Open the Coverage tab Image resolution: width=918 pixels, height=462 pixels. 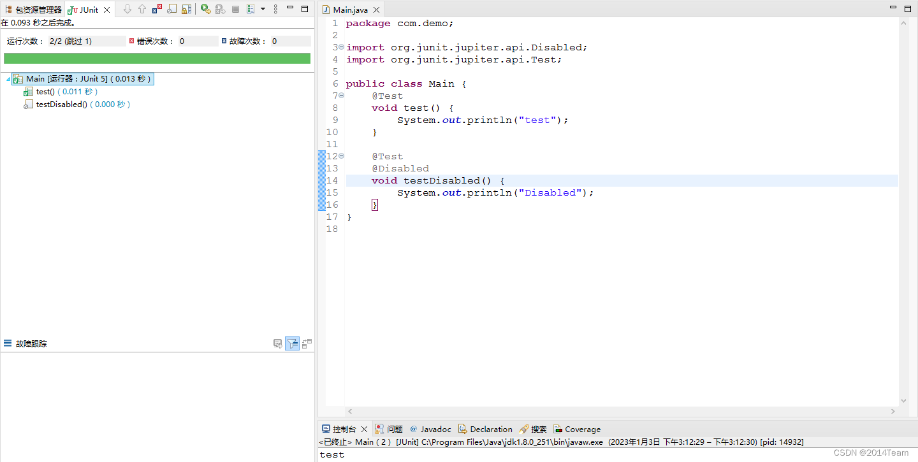[577, 429]
